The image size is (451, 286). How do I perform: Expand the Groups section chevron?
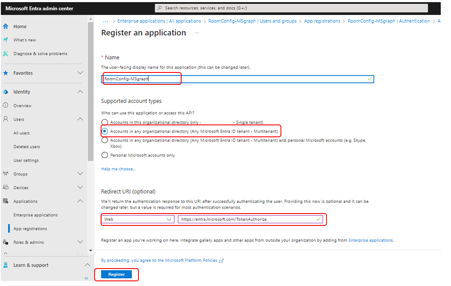[x=80, y=174]
